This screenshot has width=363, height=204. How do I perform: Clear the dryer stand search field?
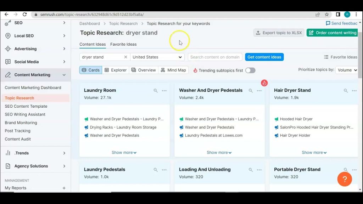(126, 57)
